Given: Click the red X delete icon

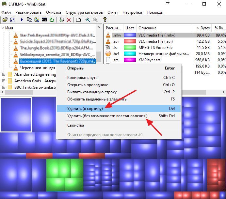Looking at the screenshot, I should (x=69, y=20).
